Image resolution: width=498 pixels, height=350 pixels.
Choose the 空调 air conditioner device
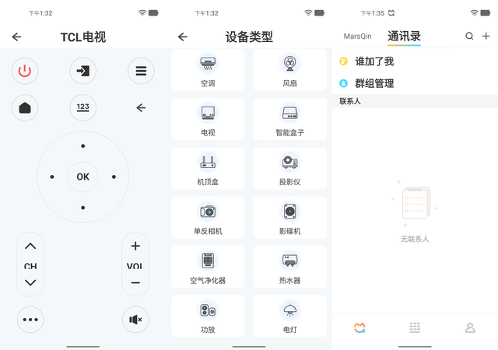point(208,70)
